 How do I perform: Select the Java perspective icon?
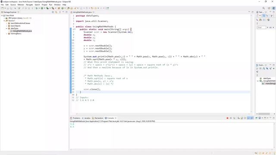[x=273, y=8]
